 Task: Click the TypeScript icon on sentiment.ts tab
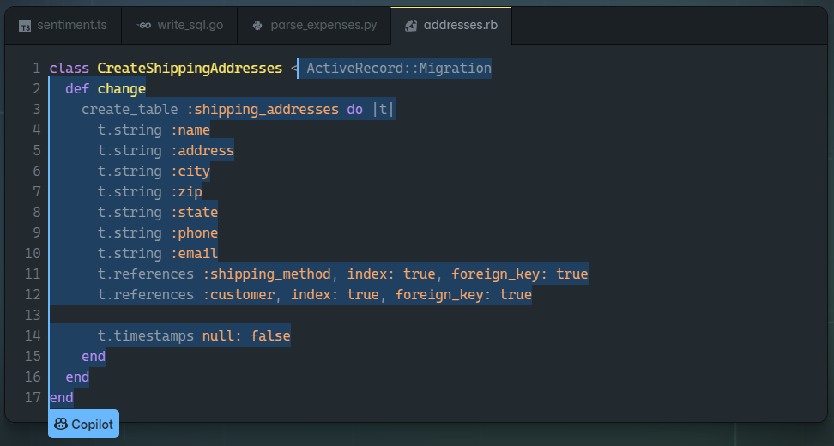coord(25,26)
